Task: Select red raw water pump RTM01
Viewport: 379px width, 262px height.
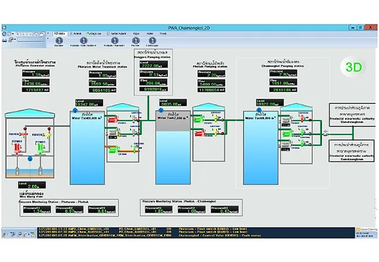Action: click(x=17, y=148)
